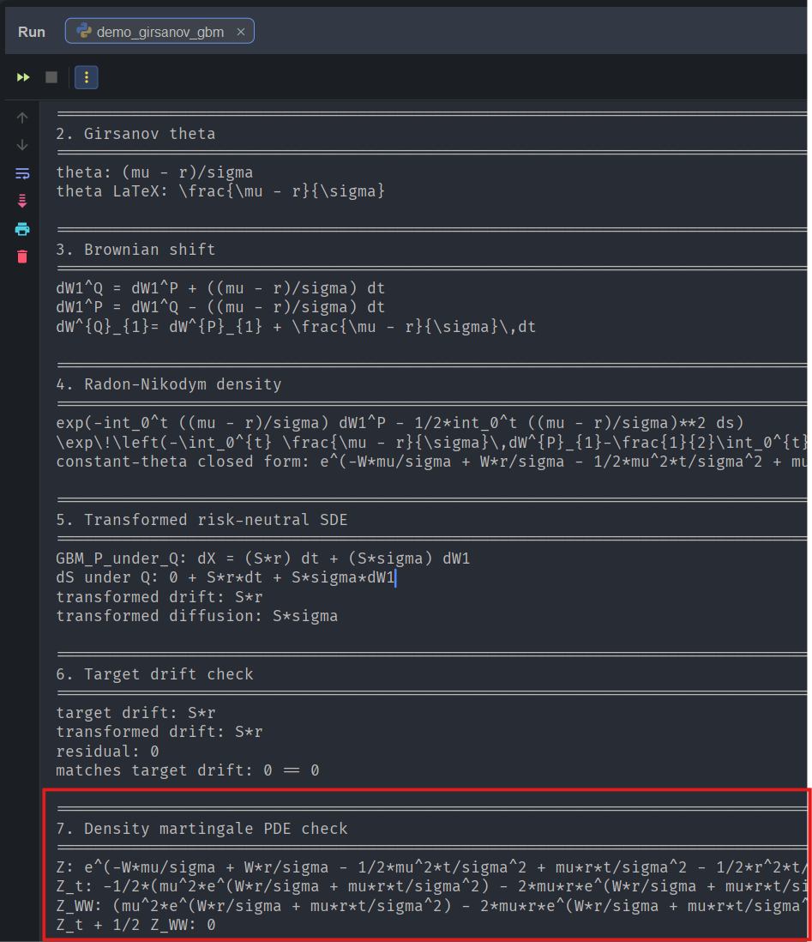The width and height of the screenshot is (812, 942).
Task: Click the 'residual: 0' output line
Action: pos(107,751)
